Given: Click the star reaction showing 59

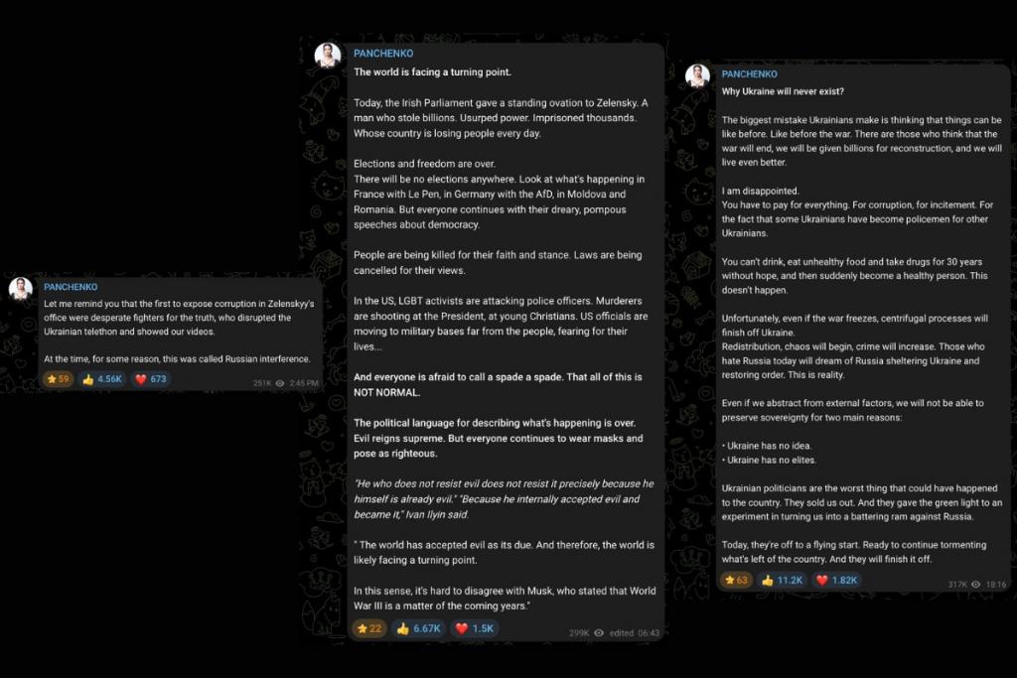Looking at the screenshot, I should tap(58, 379).
